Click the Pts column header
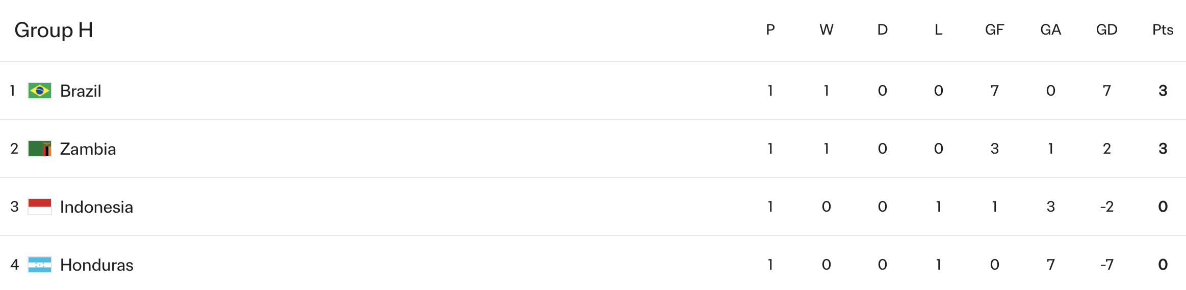1186x290 pixels. [x=1163, y=30]
